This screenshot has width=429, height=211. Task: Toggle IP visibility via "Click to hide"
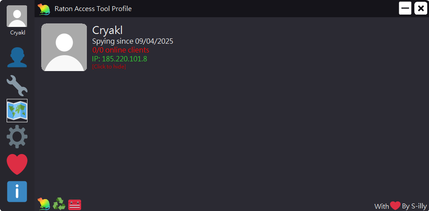tap(109, 67)
